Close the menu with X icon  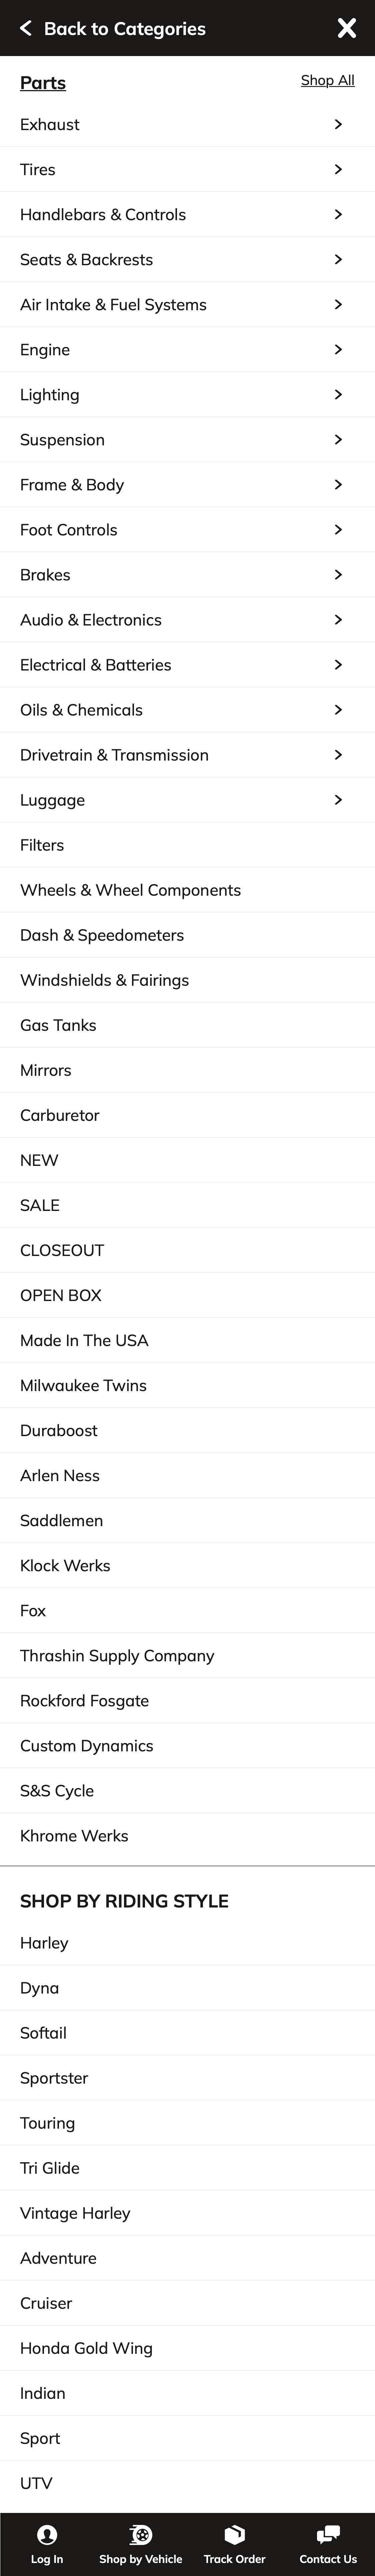[347, 28]
